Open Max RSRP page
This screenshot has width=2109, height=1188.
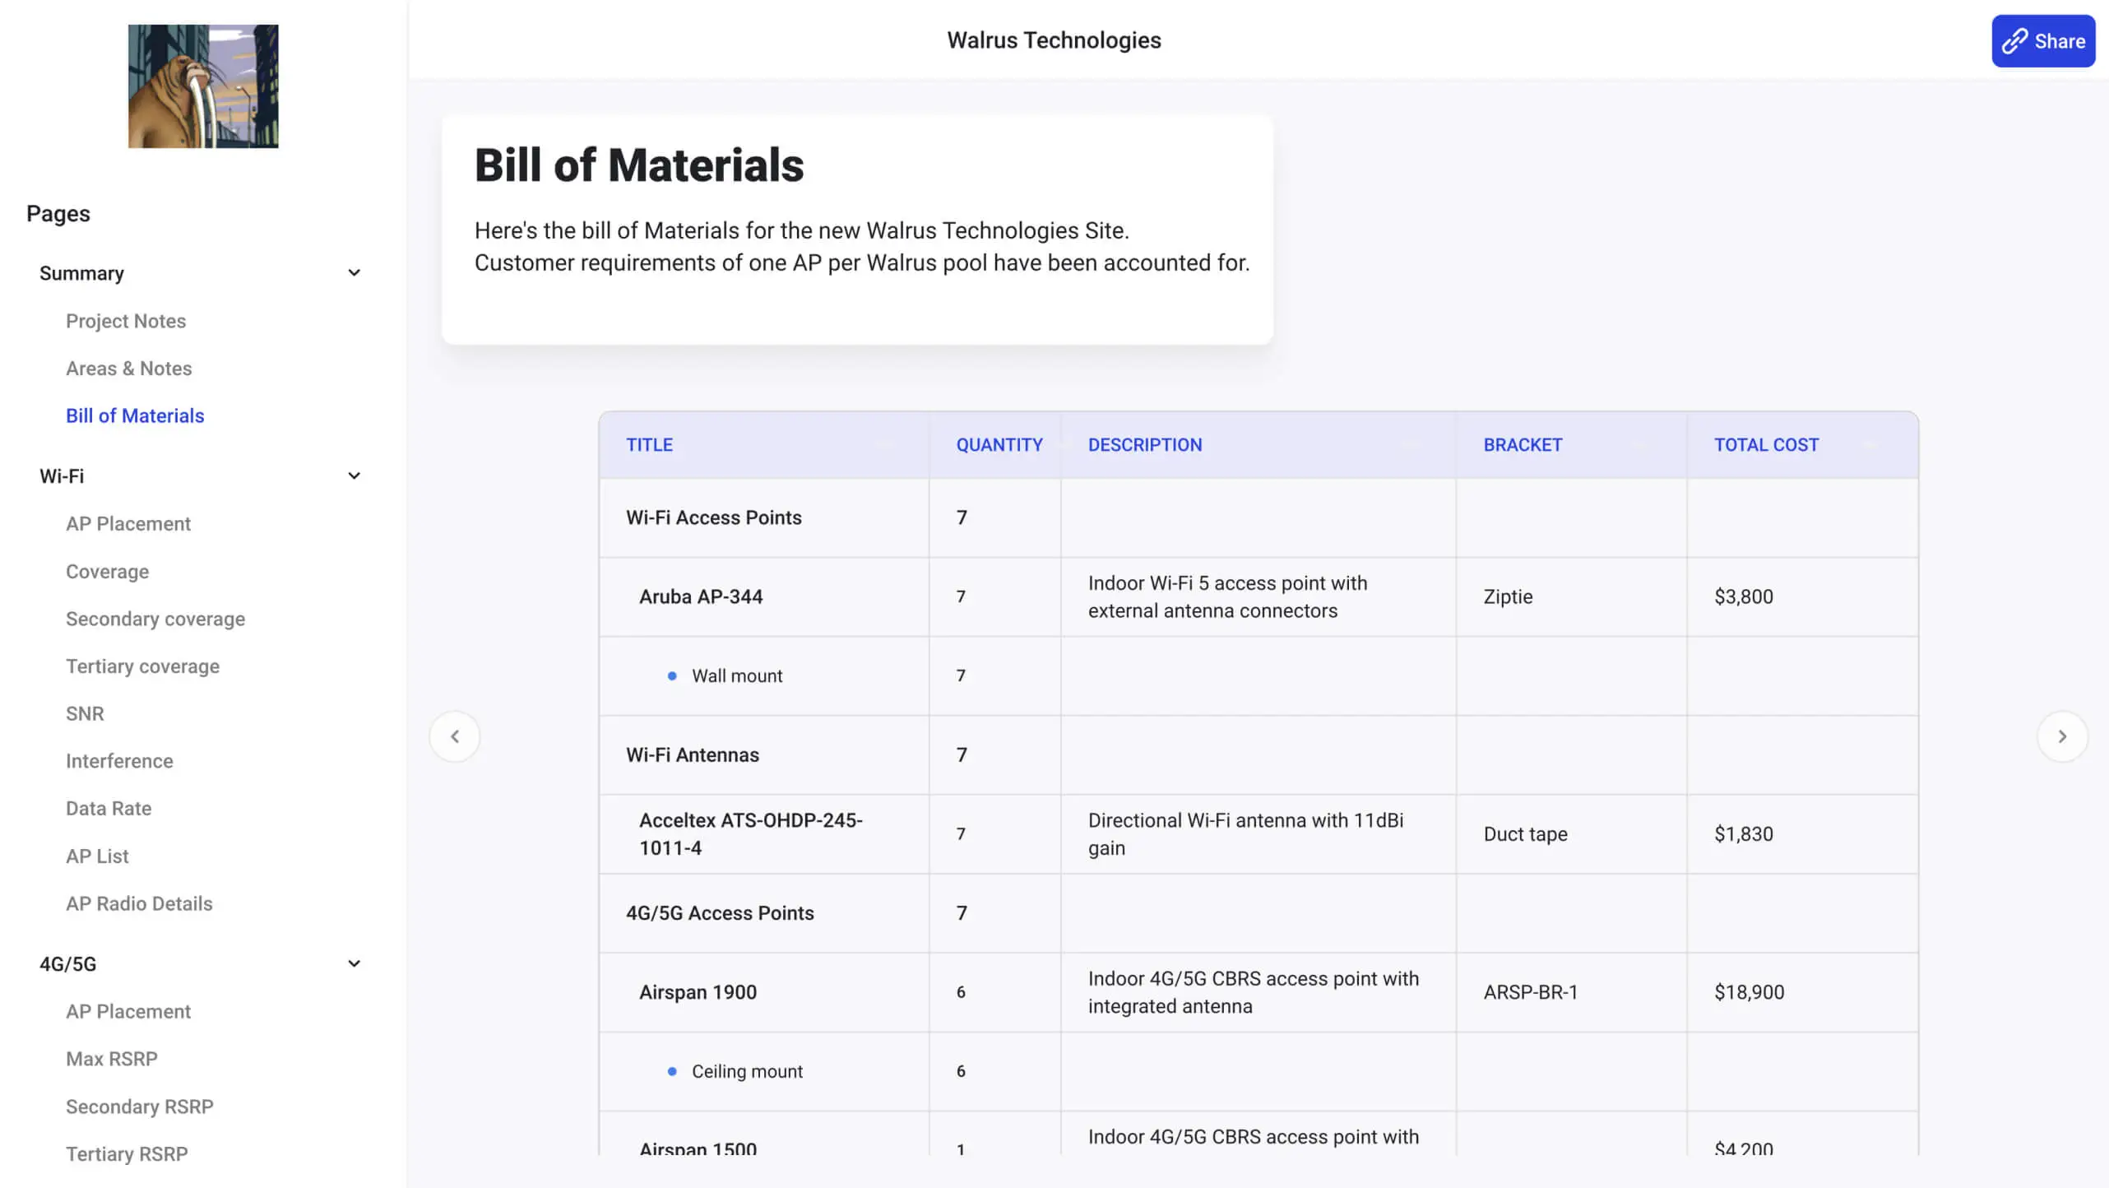coord(112,1059)
